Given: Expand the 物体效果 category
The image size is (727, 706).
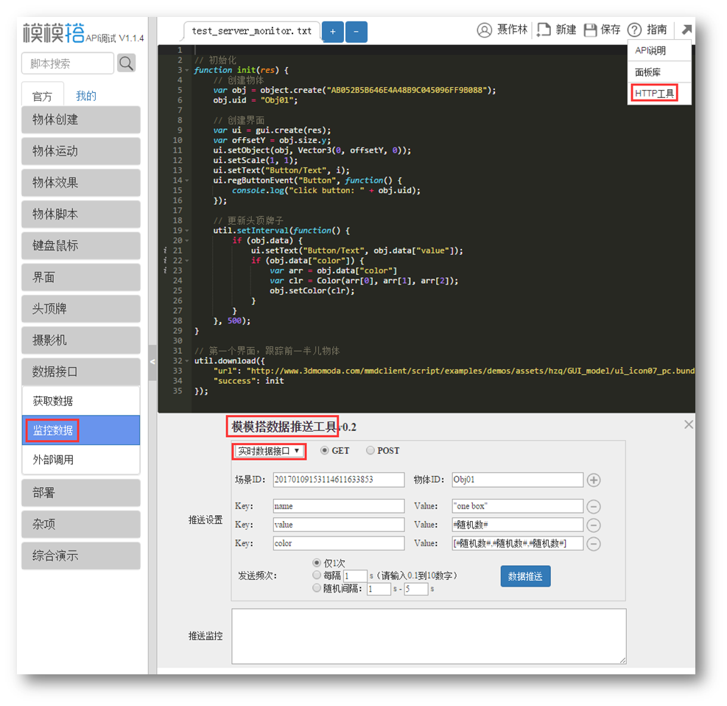Looking at the screenshot, I should tap(81, 183).
